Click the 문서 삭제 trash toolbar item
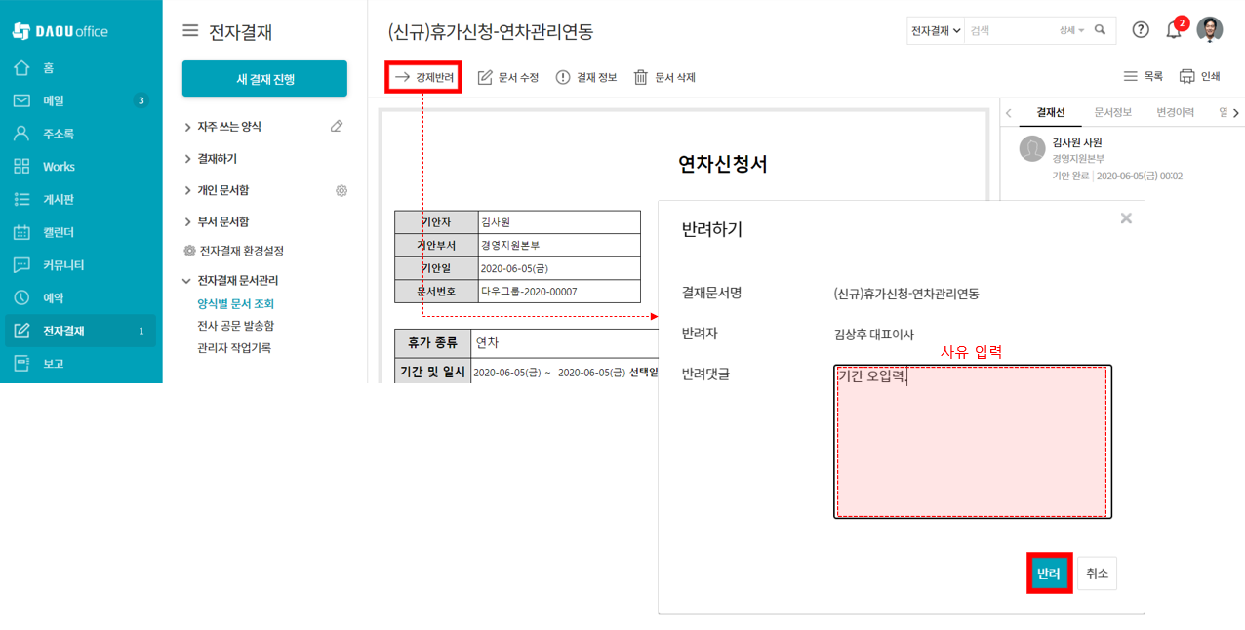The height and width of the screenshot is (630, 1245). click(x=664, y=77)
